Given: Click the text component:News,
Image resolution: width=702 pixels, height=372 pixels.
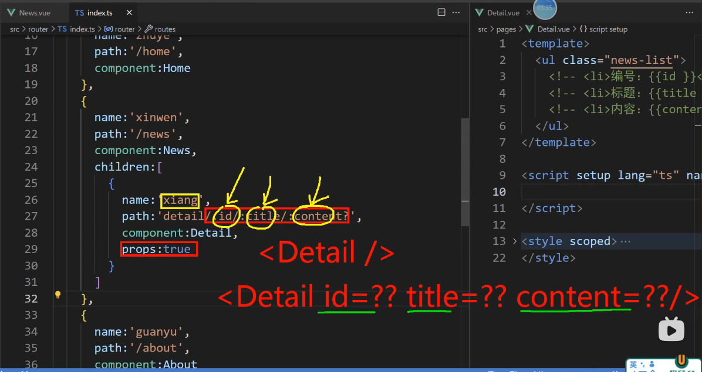Looking at the screenshot, I should (x=146, y=151).
